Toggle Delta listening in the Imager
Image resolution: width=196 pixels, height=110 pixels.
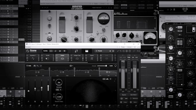29,66
